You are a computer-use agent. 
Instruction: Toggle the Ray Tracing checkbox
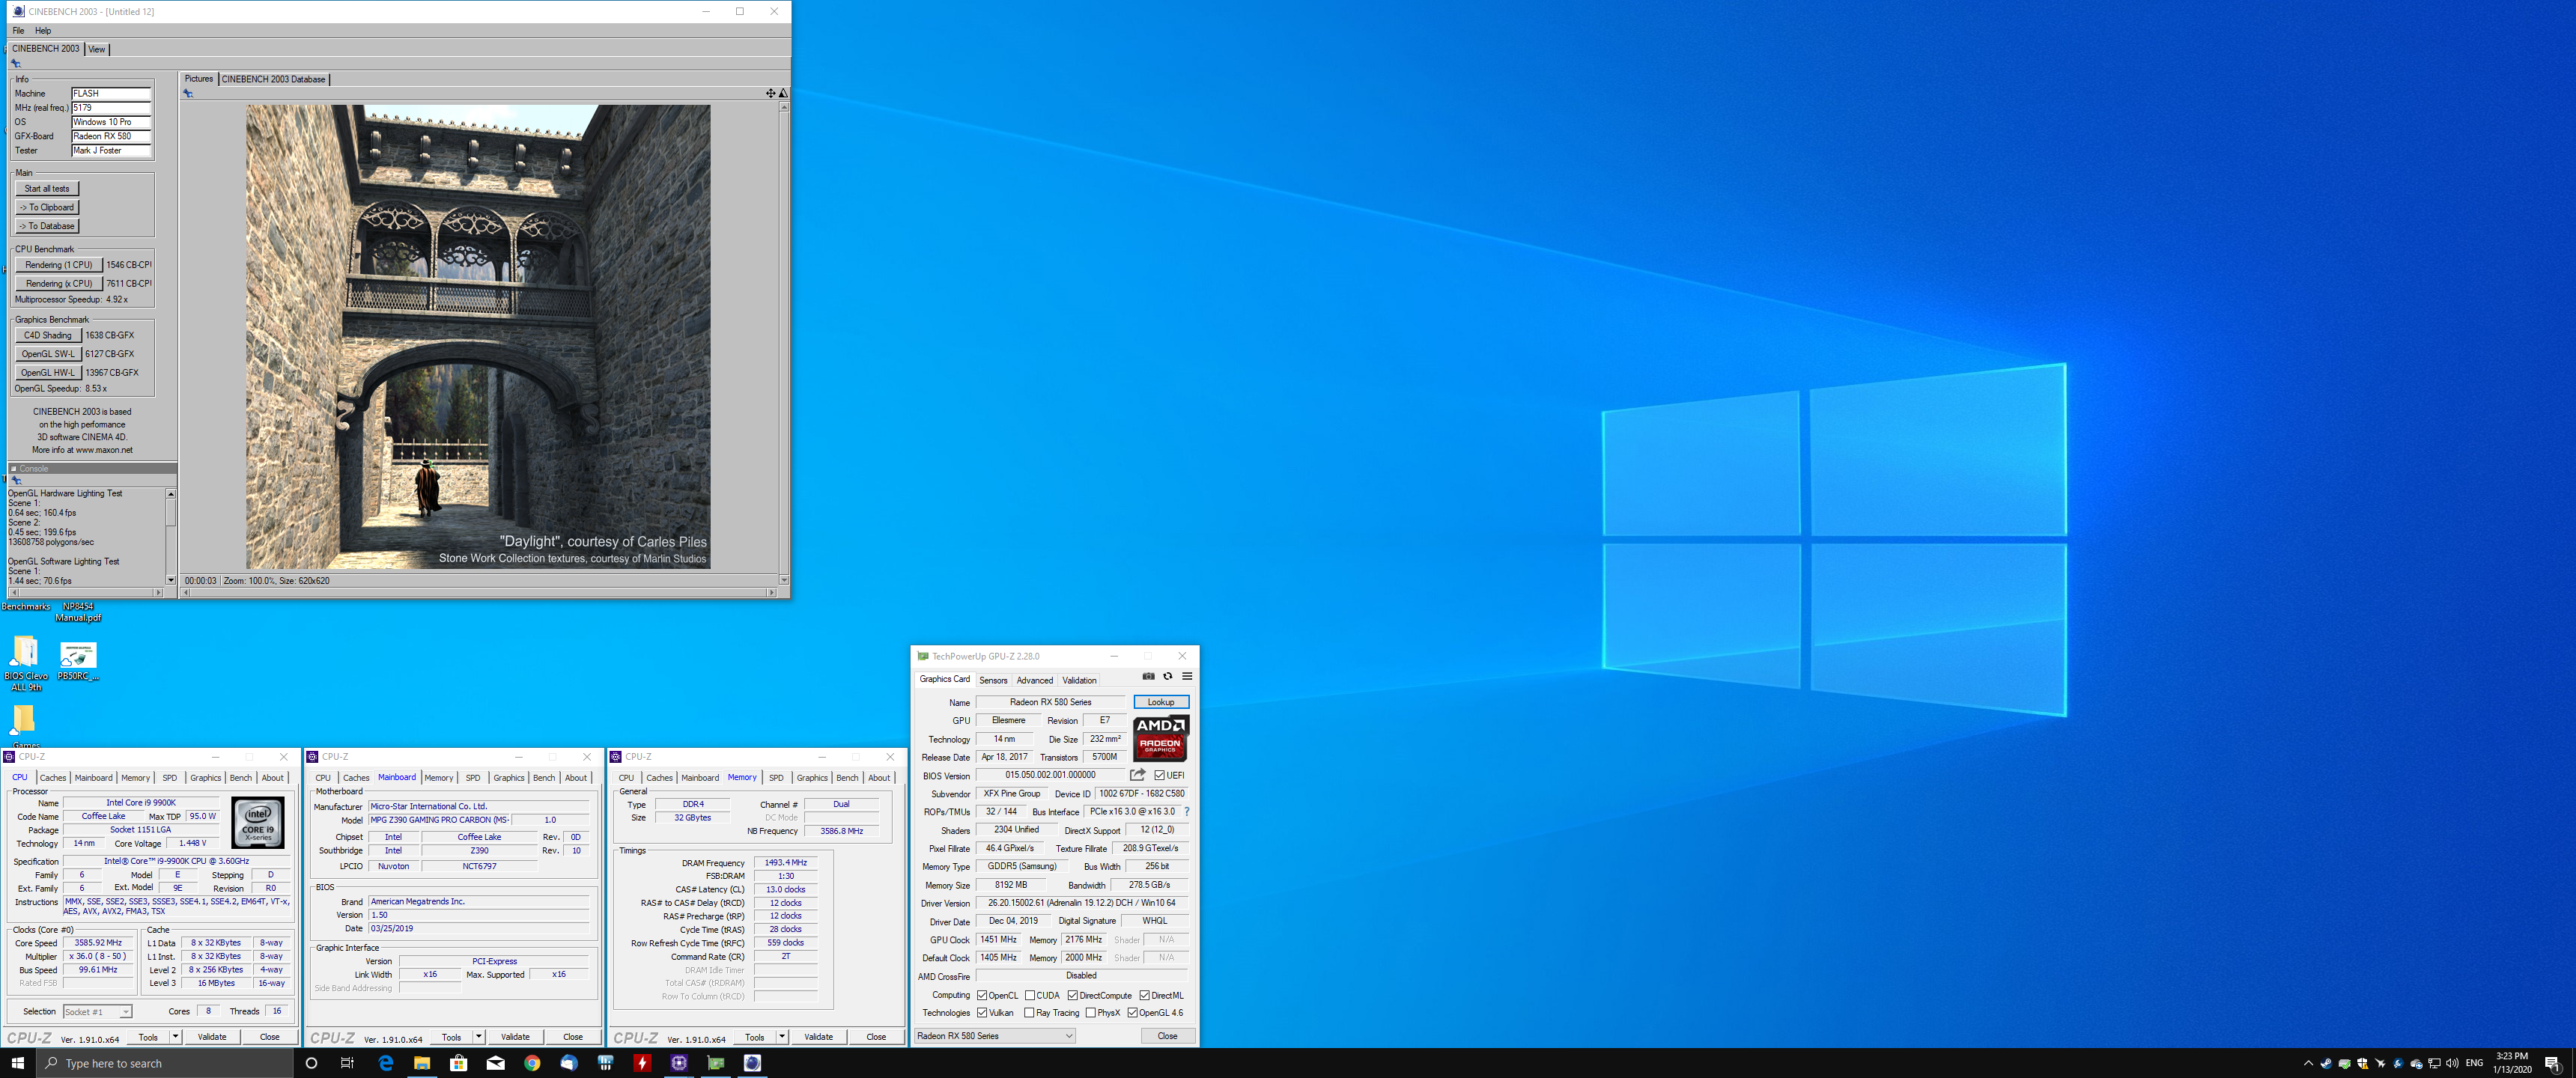1029,1012
